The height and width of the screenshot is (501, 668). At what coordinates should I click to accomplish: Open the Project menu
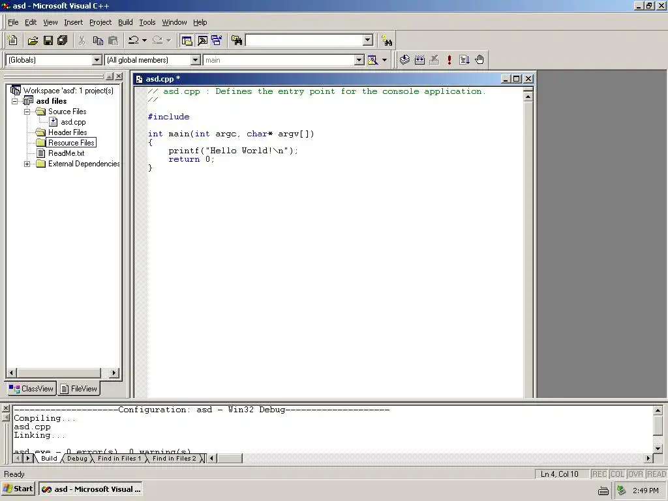click(x=100, y=22)
